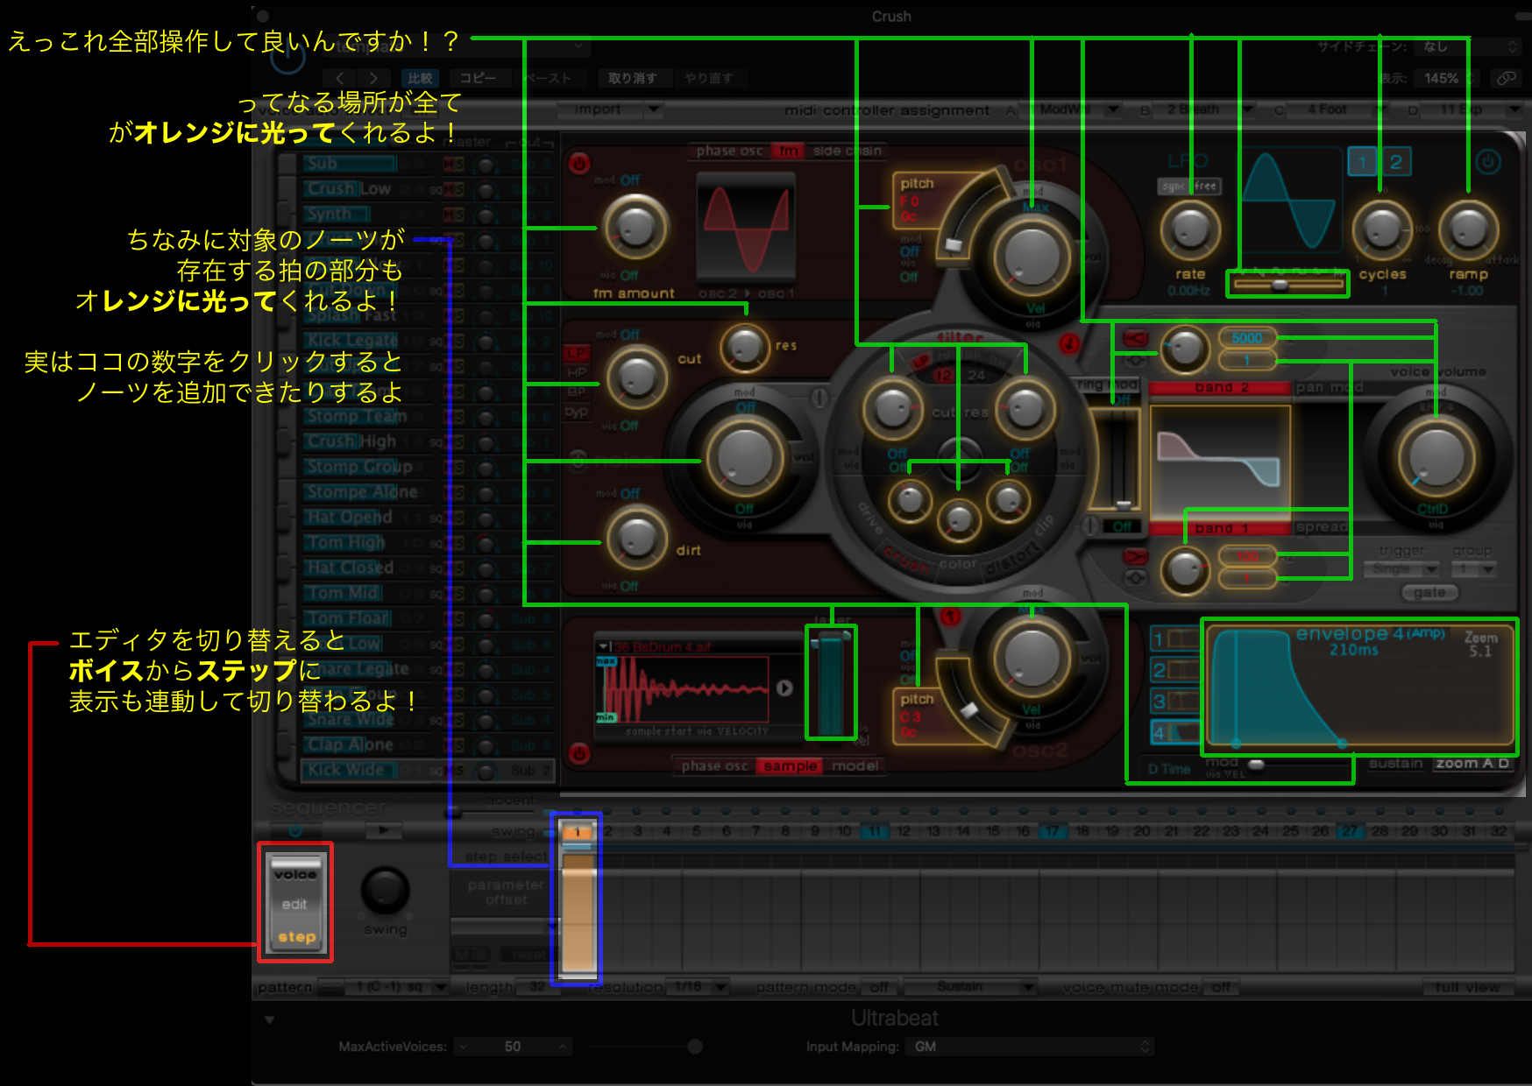Viewport: 1532px width, 1086px height.
Task: Click the LFO waveform shape slider
Action: click(1287, 284)
